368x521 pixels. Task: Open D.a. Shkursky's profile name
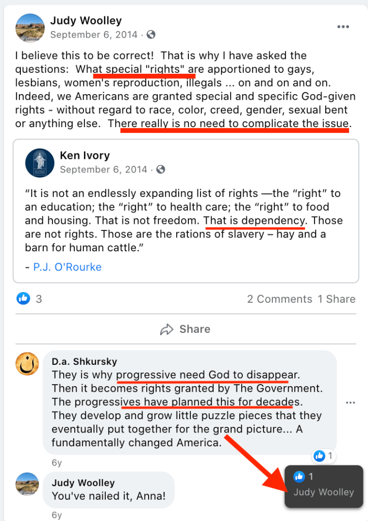(x=84, y=362)
